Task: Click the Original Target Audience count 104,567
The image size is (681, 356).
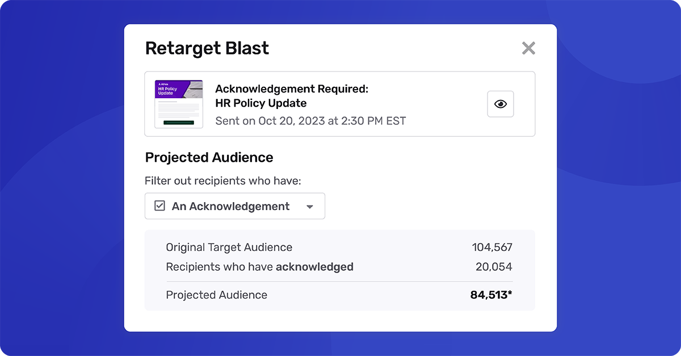Action: tap(491, 247)
